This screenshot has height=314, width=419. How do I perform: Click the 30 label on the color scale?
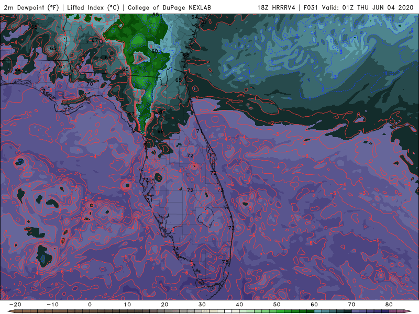coord(202,305)
